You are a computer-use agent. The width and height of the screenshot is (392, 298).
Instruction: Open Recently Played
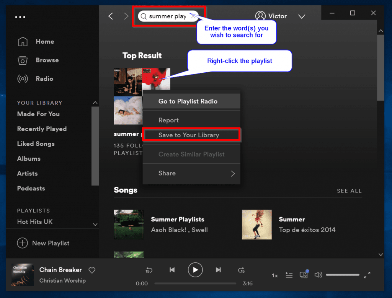click(42, 129)
